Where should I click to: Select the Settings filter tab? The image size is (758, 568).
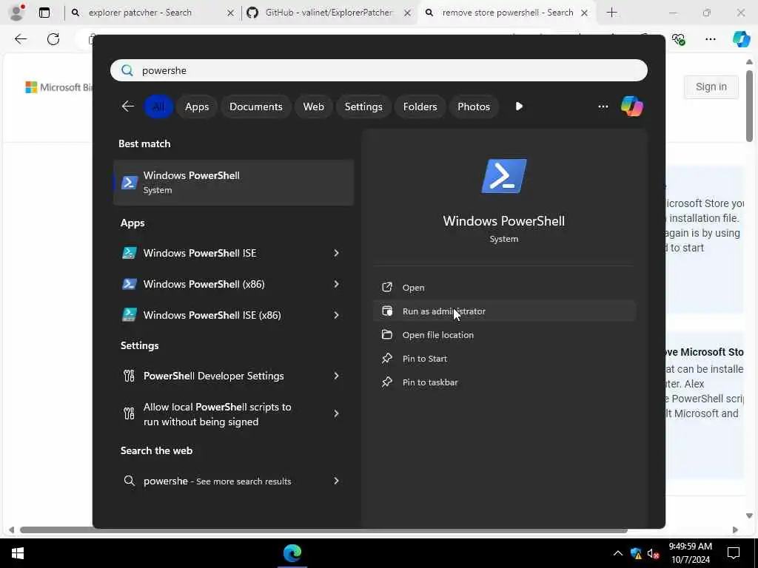tap(363, 106)
